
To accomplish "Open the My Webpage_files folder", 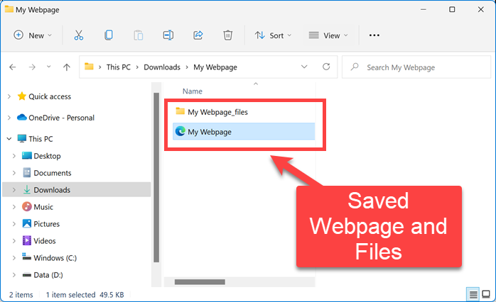I will [x=217, y=111].
